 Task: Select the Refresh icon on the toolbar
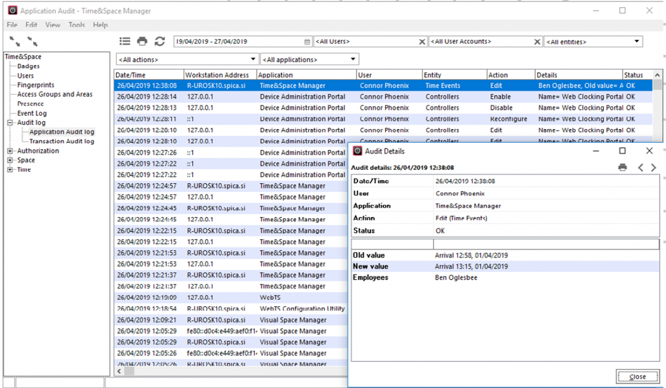[160, 41]
